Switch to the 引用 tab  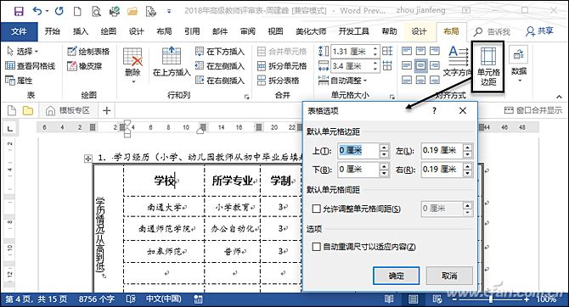(192, 31)
